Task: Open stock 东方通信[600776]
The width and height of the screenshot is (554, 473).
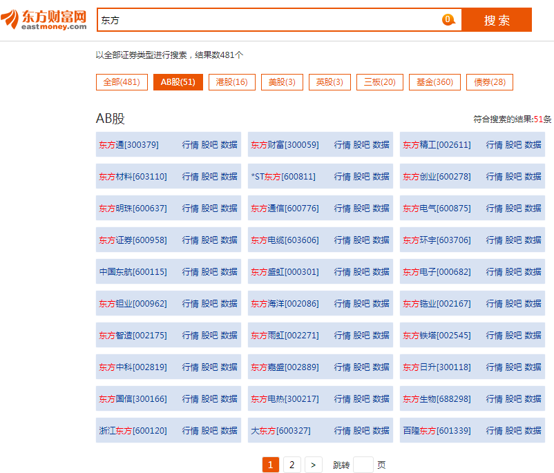Action: (x=285, y=209)
